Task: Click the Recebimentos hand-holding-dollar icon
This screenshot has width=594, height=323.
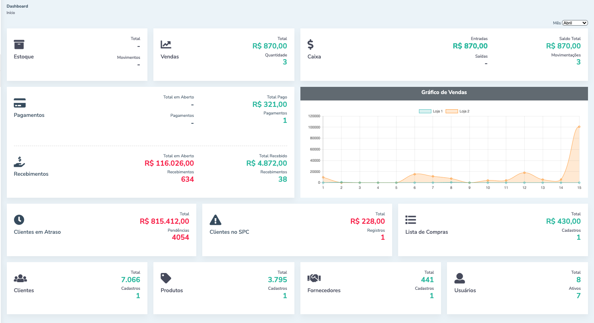Action: click(19, 161)
